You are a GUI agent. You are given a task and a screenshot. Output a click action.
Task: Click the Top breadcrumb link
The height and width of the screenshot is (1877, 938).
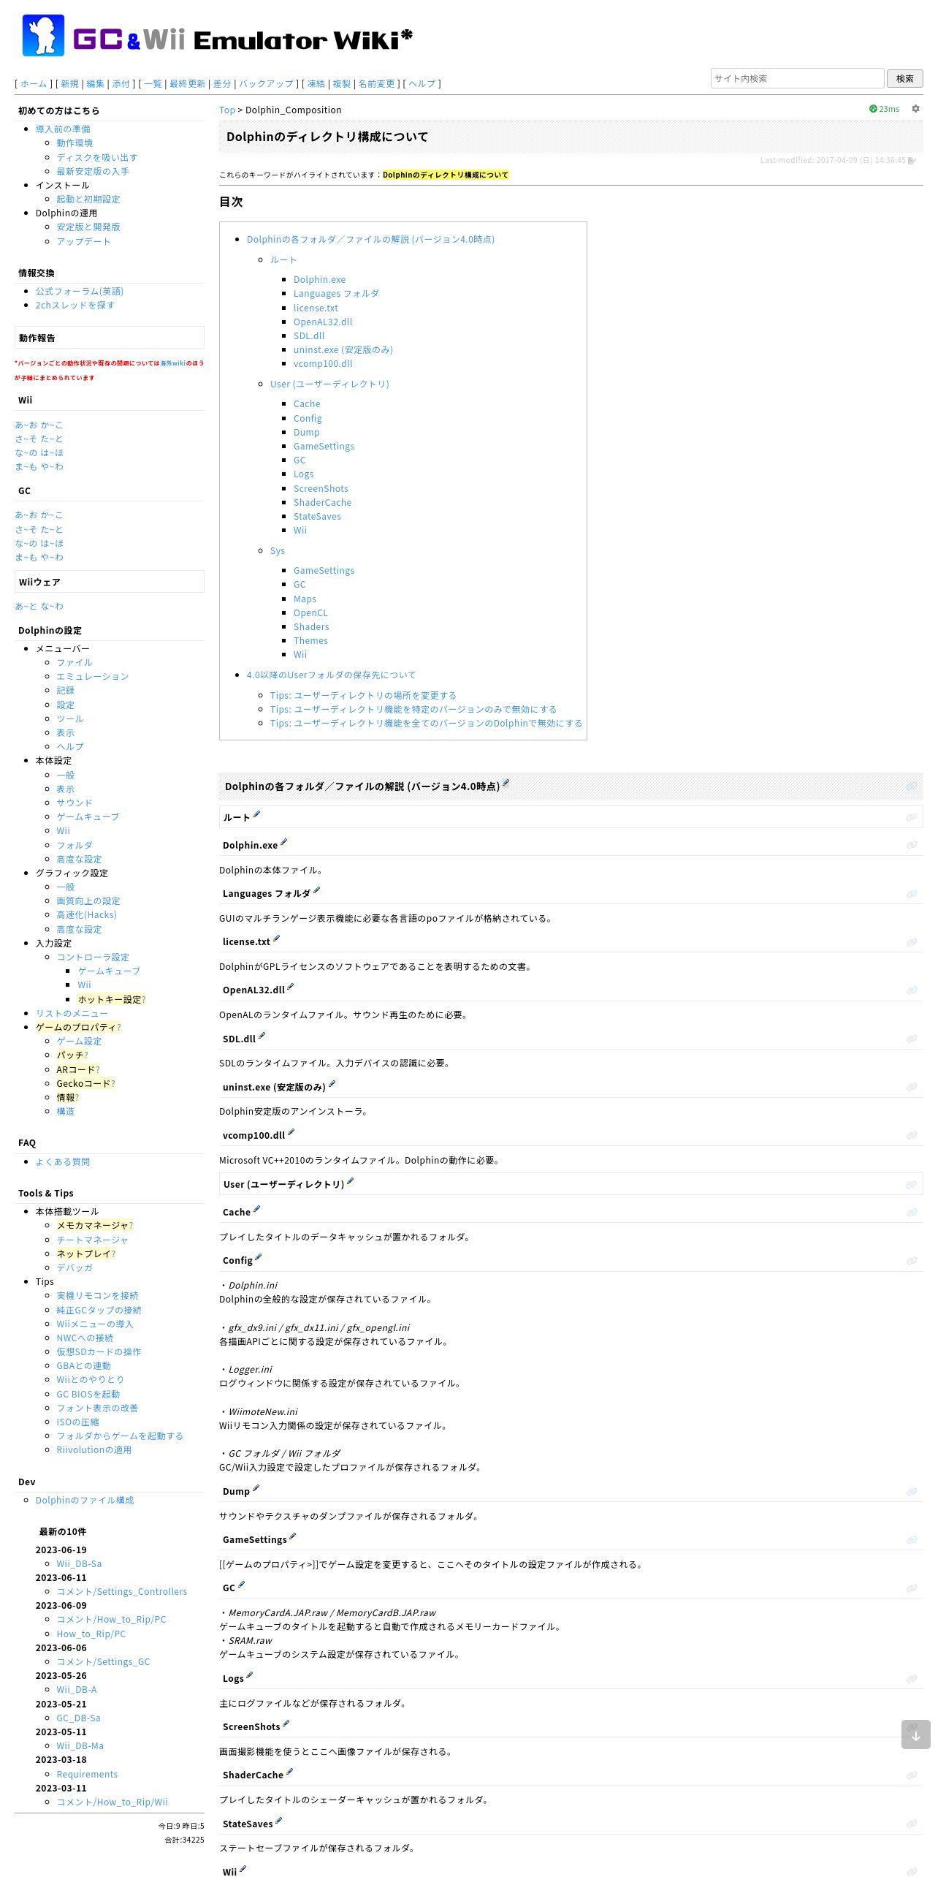point(227,110)
